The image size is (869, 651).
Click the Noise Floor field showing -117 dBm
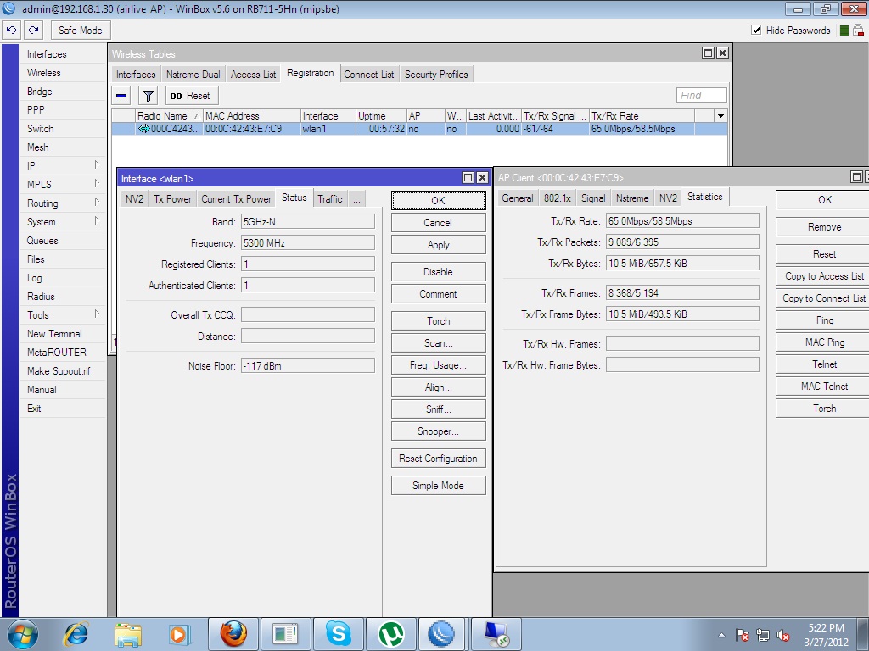coord(307,365)
